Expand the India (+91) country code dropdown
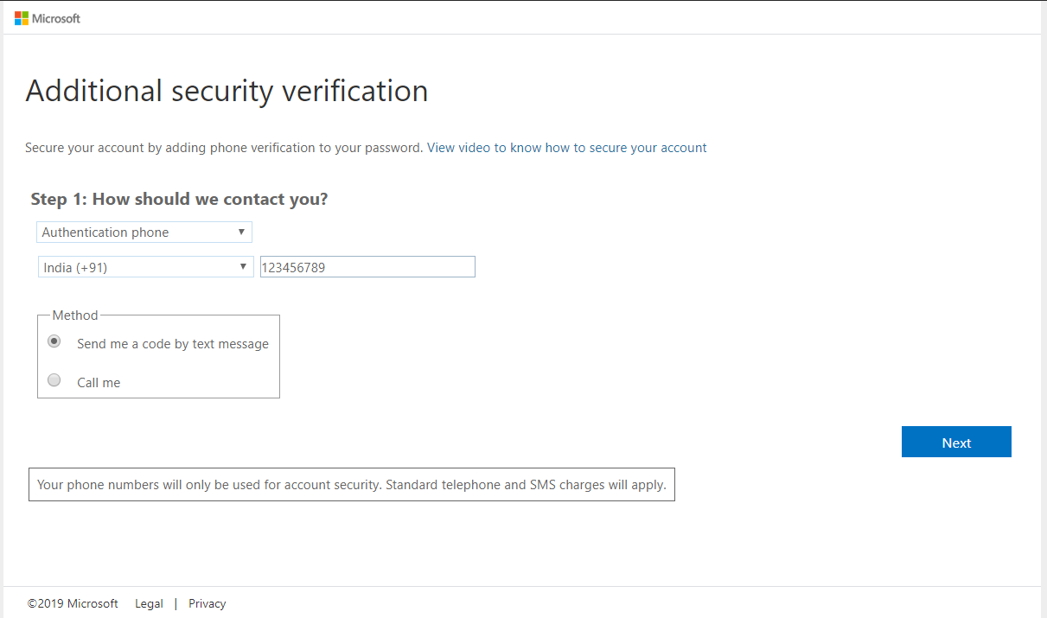The height and width of the screenshot is (618, 1047). 145,268
